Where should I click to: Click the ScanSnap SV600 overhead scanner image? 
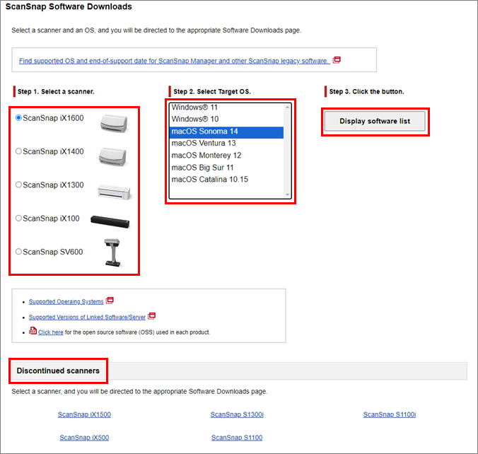(112, 252)
